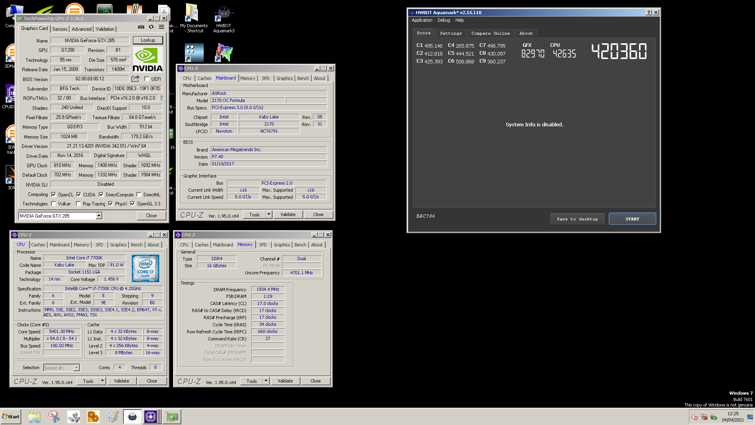Click the white figure taskbar icon
The height and width of the screenshot is (425, 755).
click(74, 416)
